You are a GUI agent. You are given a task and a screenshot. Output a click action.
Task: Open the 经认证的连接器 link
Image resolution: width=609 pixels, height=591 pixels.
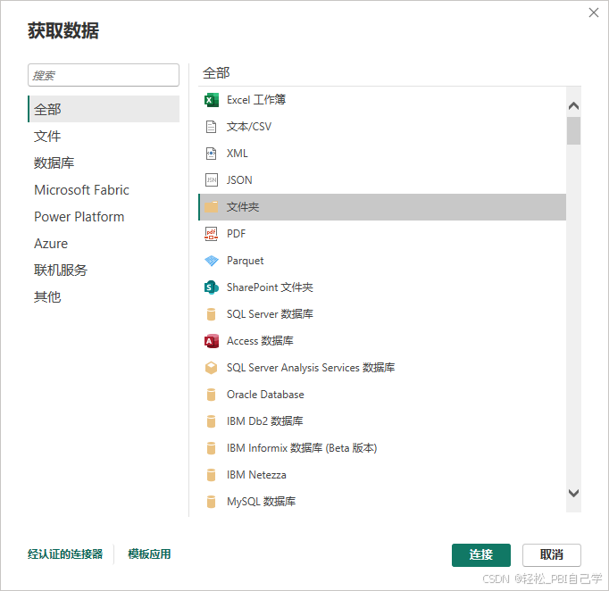[65, 554]
